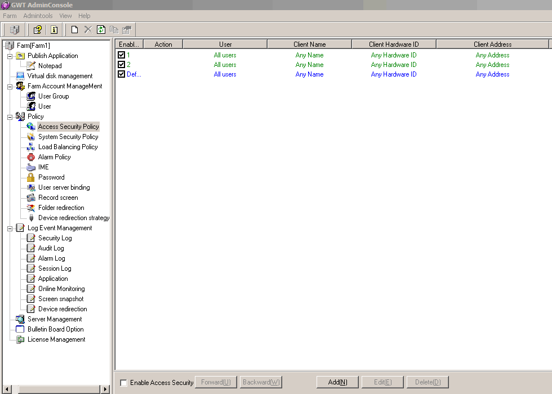
Task: Collapse the Policy tree node
Action: (10, 117)
